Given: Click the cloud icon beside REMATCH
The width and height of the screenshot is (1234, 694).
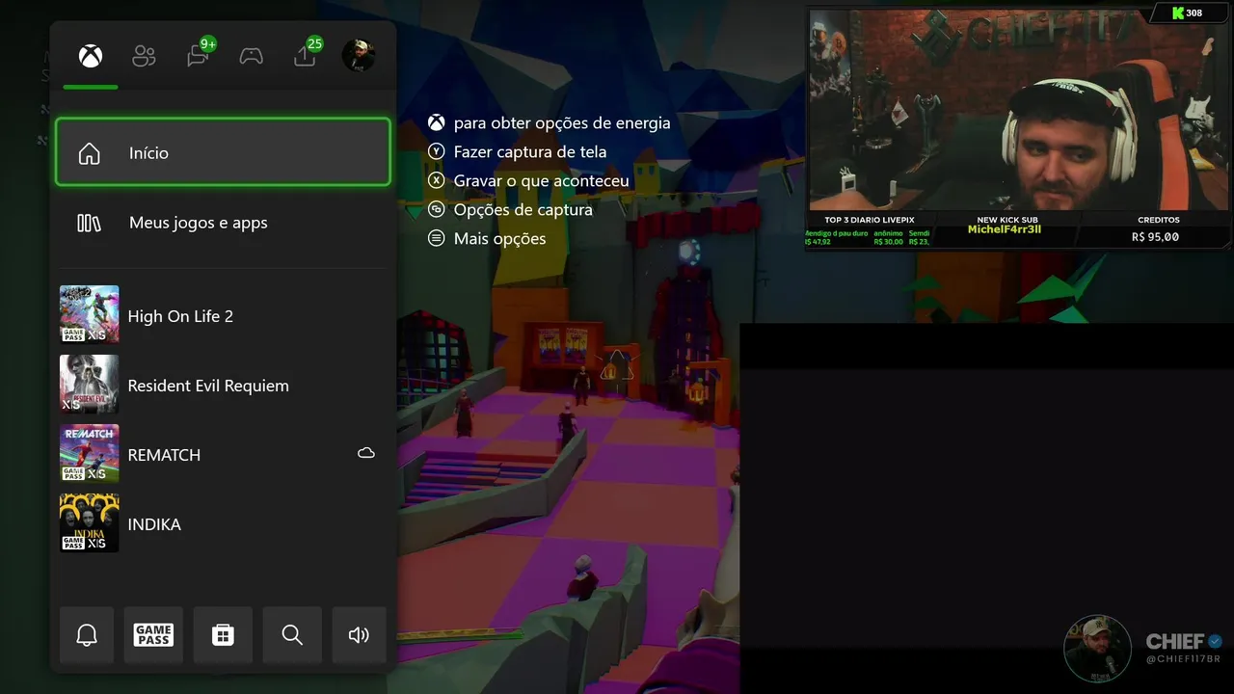Looking at the screenshot, I should point(366,453).
